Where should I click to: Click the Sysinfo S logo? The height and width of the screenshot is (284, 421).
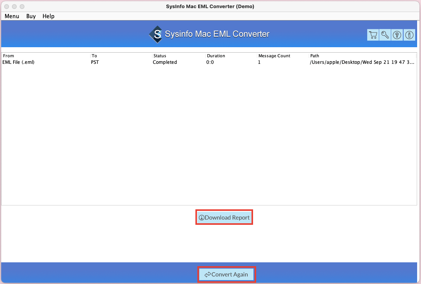point(156,34)
